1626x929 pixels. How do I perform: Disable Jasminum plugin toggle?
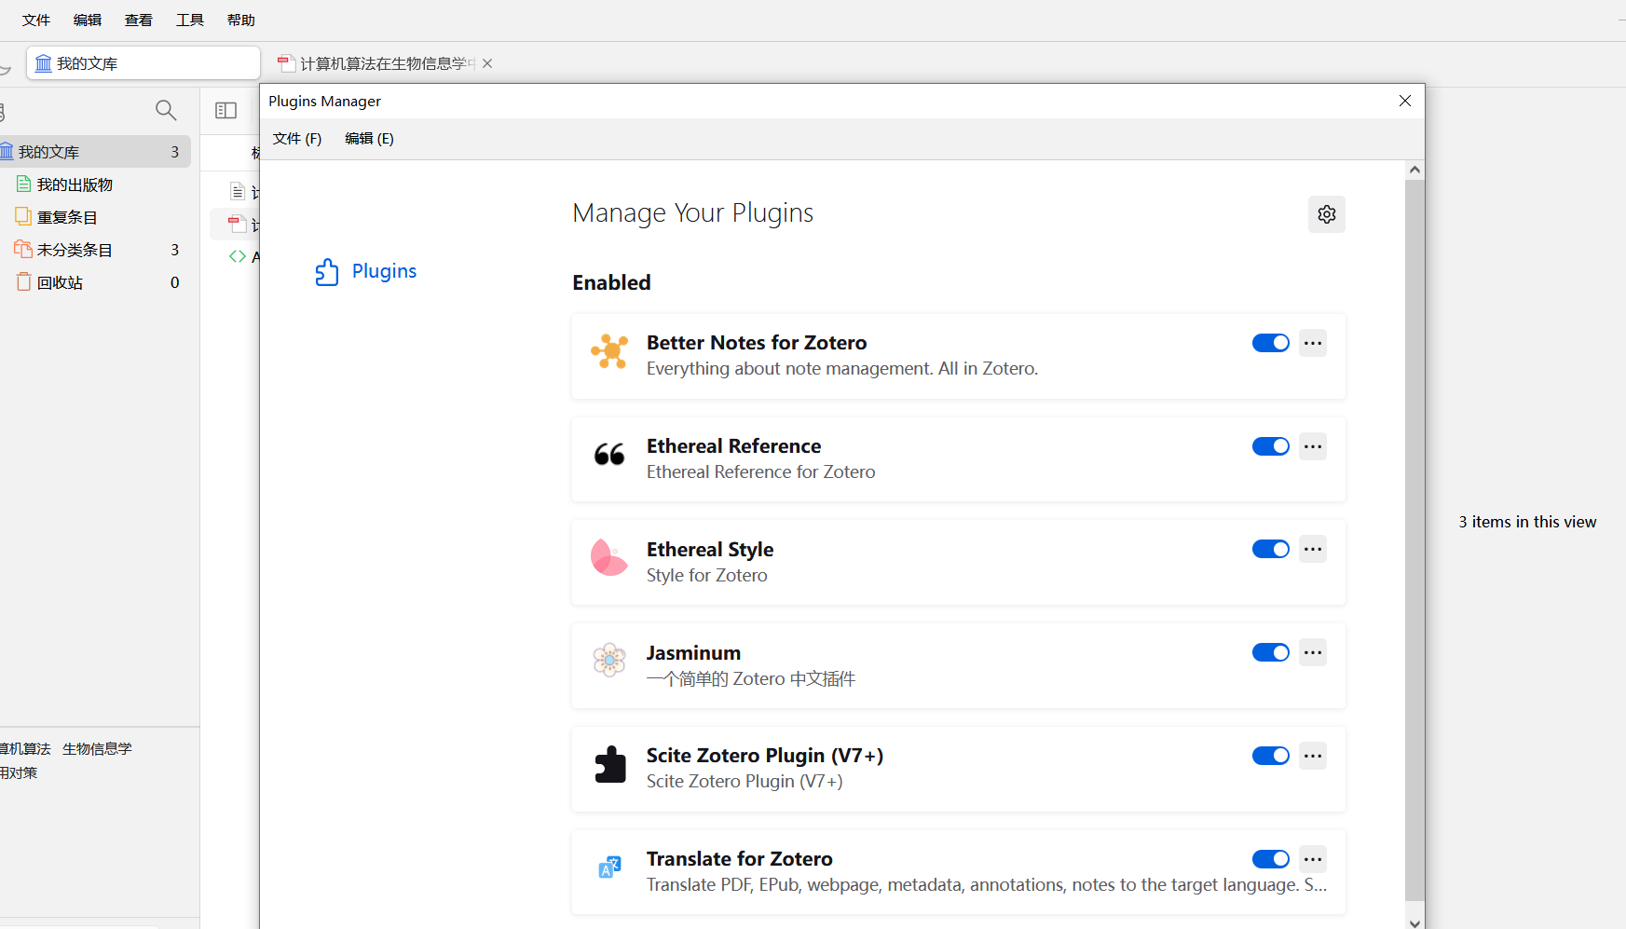click(1271, 652)
